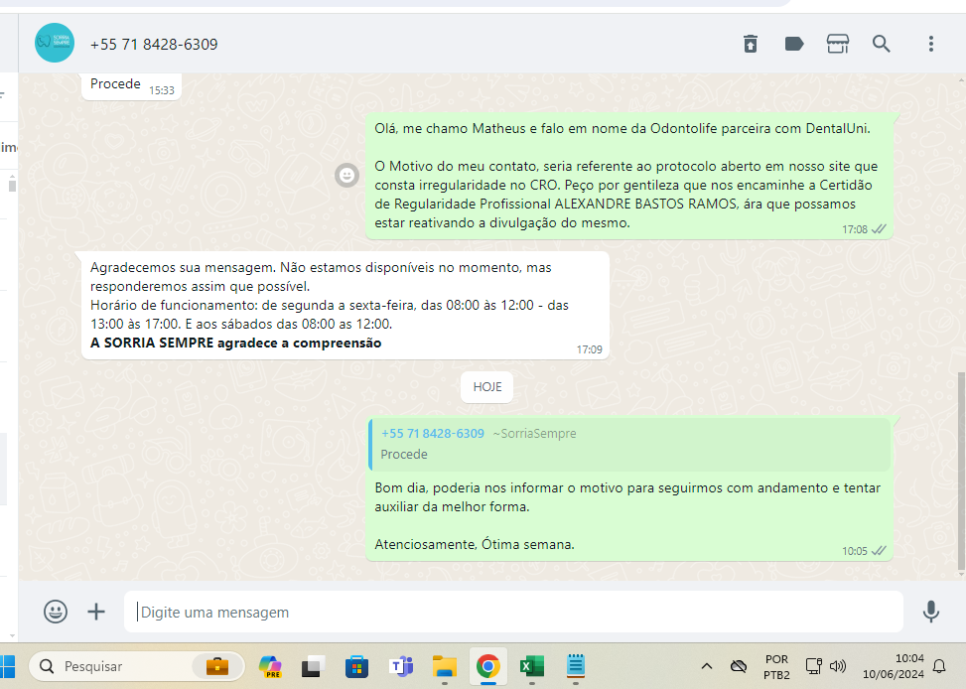The width and height of the screenshot is (966, 689).
Task: Jump to the quoted 'Procede' message
Action: point(629,444)
